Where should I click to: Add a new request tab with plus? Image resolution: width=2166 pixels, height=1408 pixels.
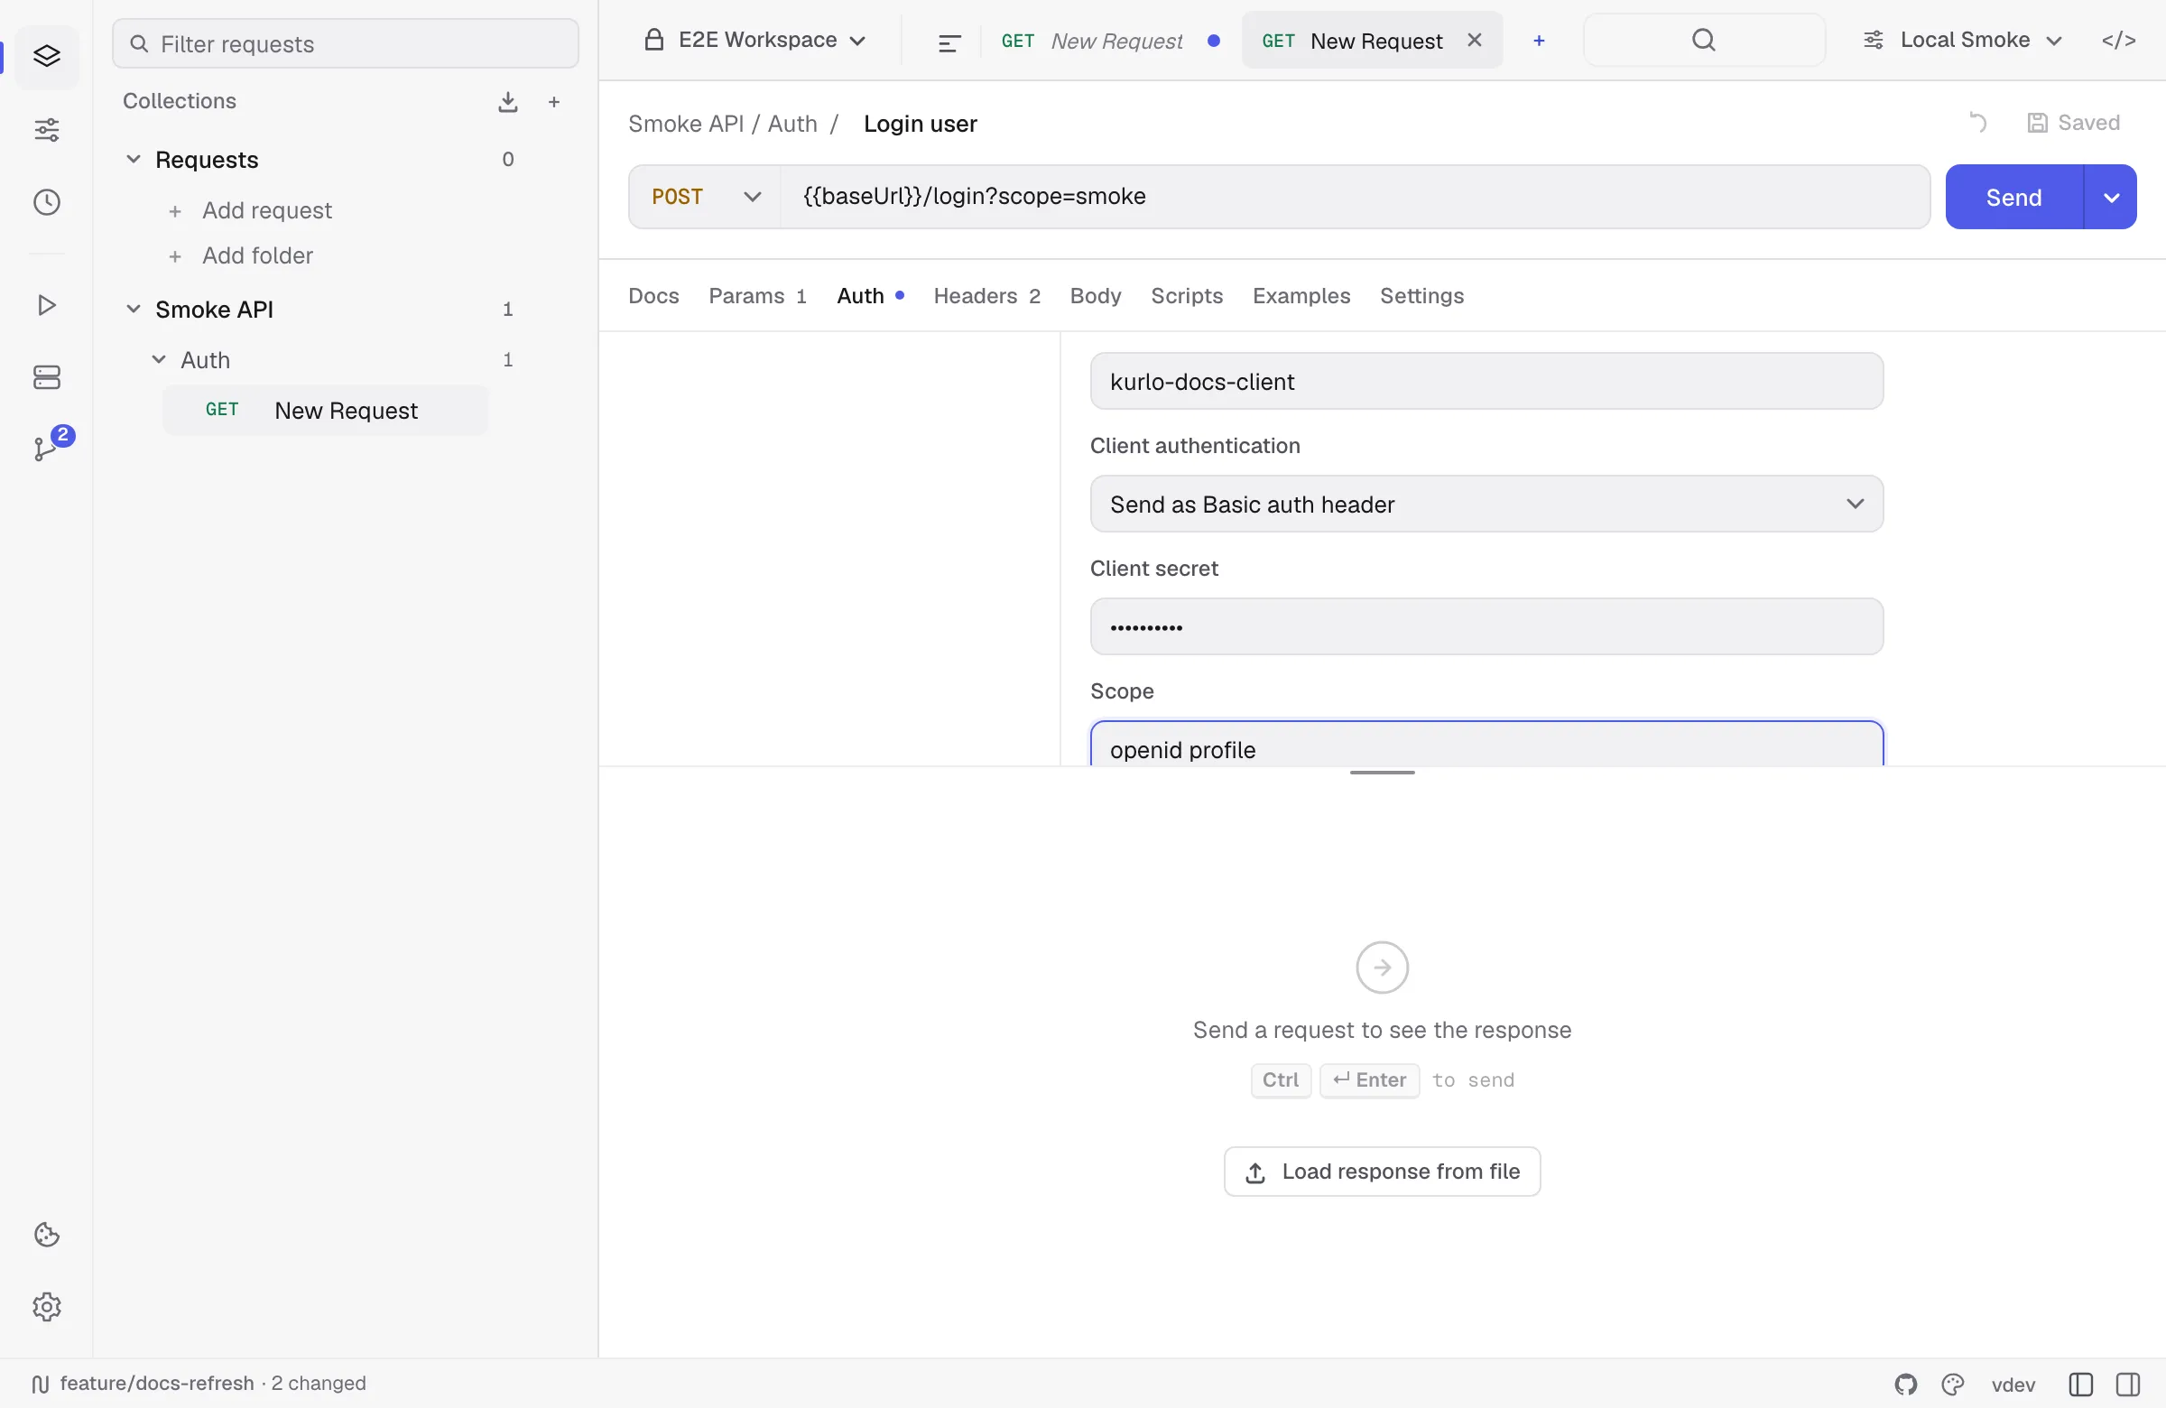[x=1539, y=41]
